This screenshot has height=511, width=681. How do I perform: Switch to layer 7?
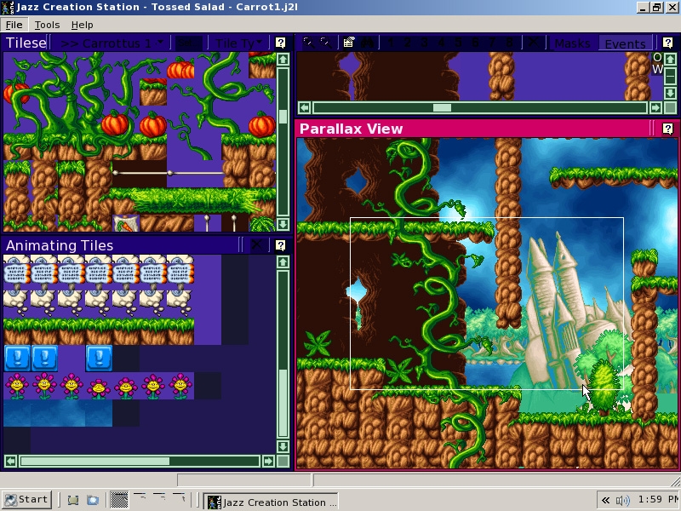tap(492, 43)
